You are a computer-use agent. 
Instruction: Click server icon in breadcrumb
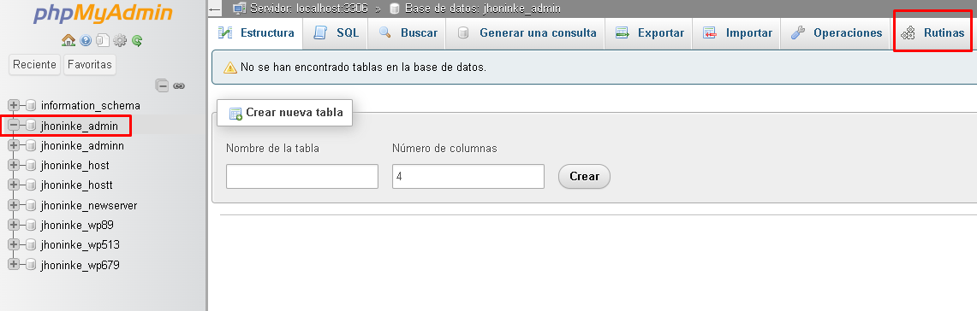click(x=239, y=8)
